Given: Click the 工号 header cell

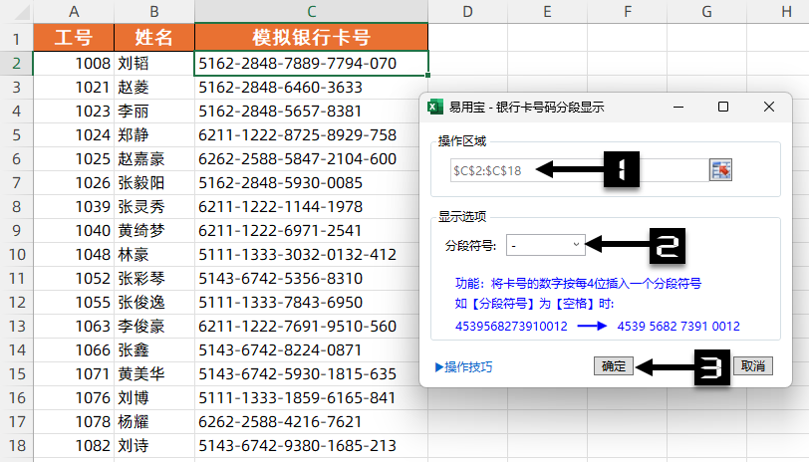Looking at the screenshot, I should coord(74,37).
